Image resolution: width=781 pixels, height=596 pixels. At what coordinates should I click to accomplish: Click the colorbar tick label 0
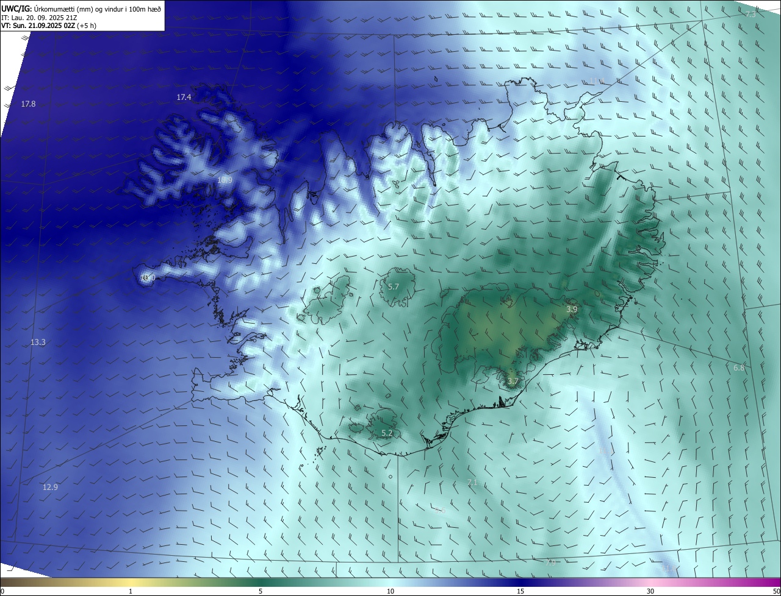[x=2, y=591]
